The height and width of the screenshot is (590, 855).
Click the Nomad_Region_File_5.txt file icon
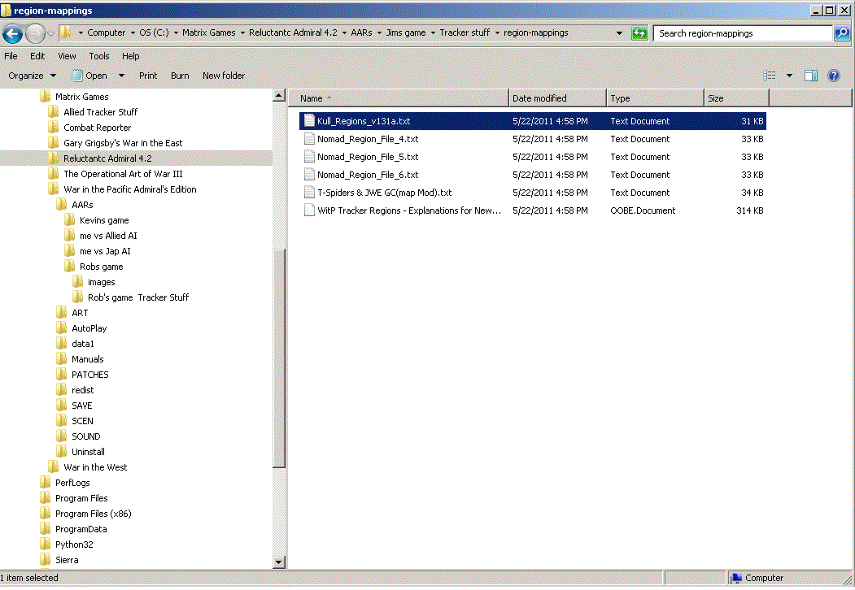309,156
